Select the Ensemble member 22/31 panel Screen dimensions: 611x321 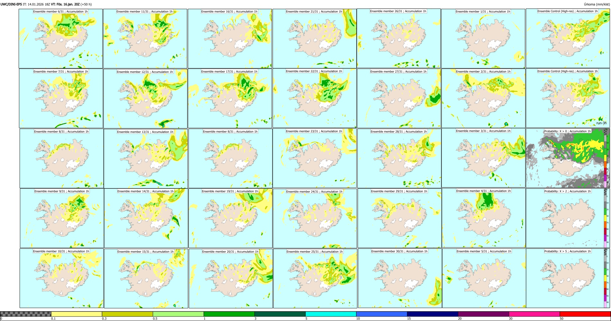pyautogui.click(x=315, y=98)
